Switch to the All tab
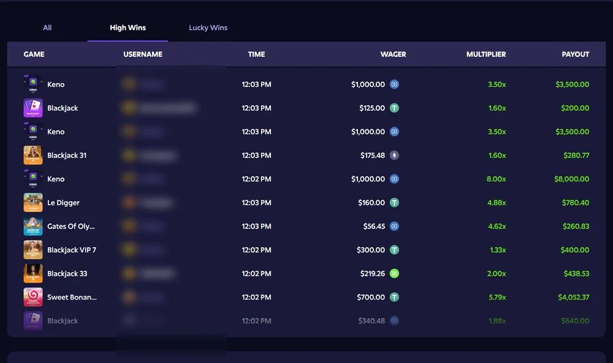This screenshot has height=363, width=613. 47,28
